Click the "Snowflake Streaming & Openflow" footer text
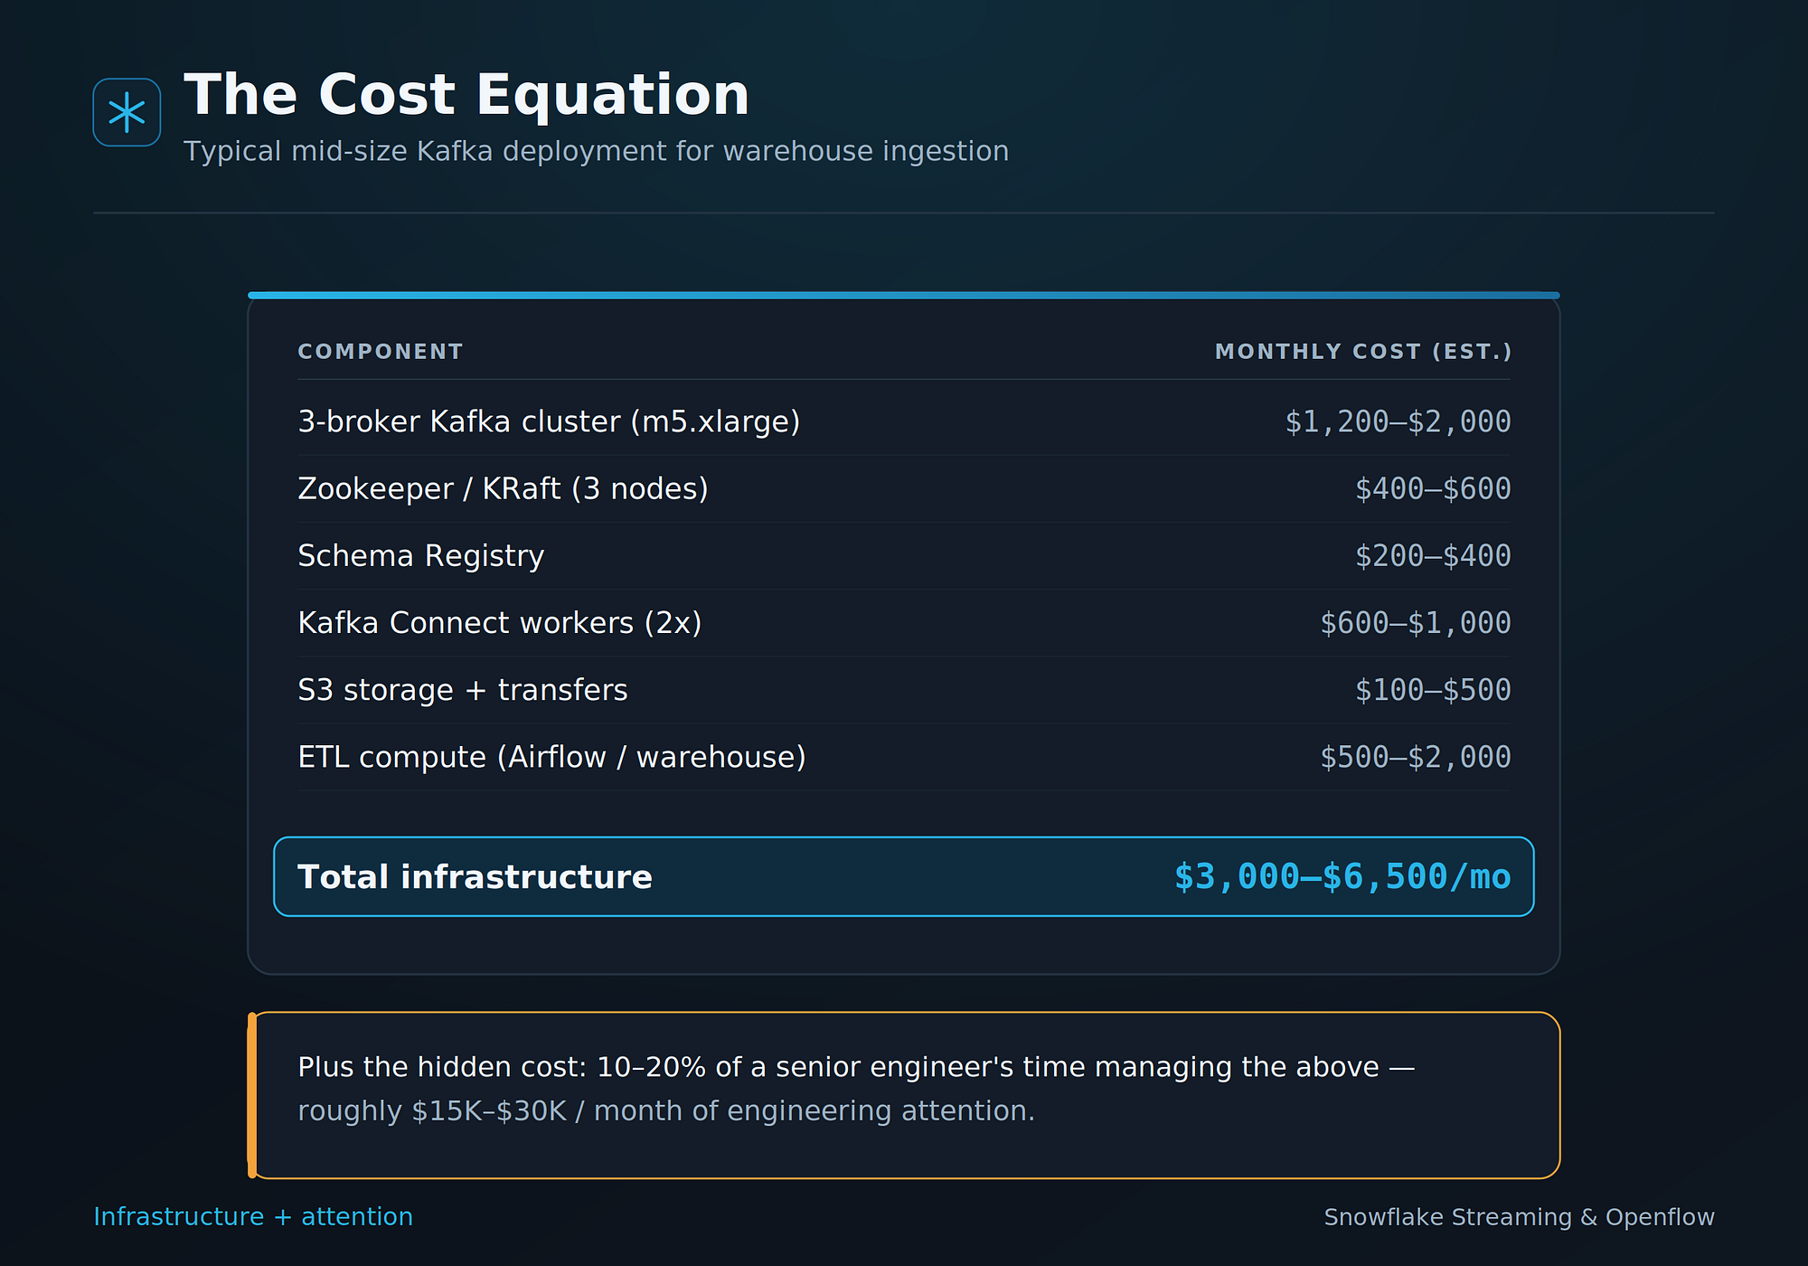The height and width of the screenshot is (1266, 1808). [1519, 1217]
